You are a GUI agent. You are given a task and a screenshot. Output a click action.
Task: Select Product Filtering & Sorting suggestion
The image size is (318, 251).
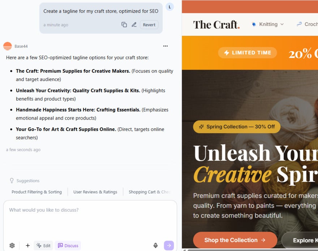click(37, 192)
